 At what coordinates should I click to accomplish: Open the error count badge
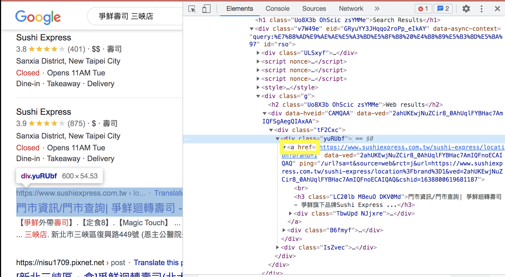tap(423, 9)
